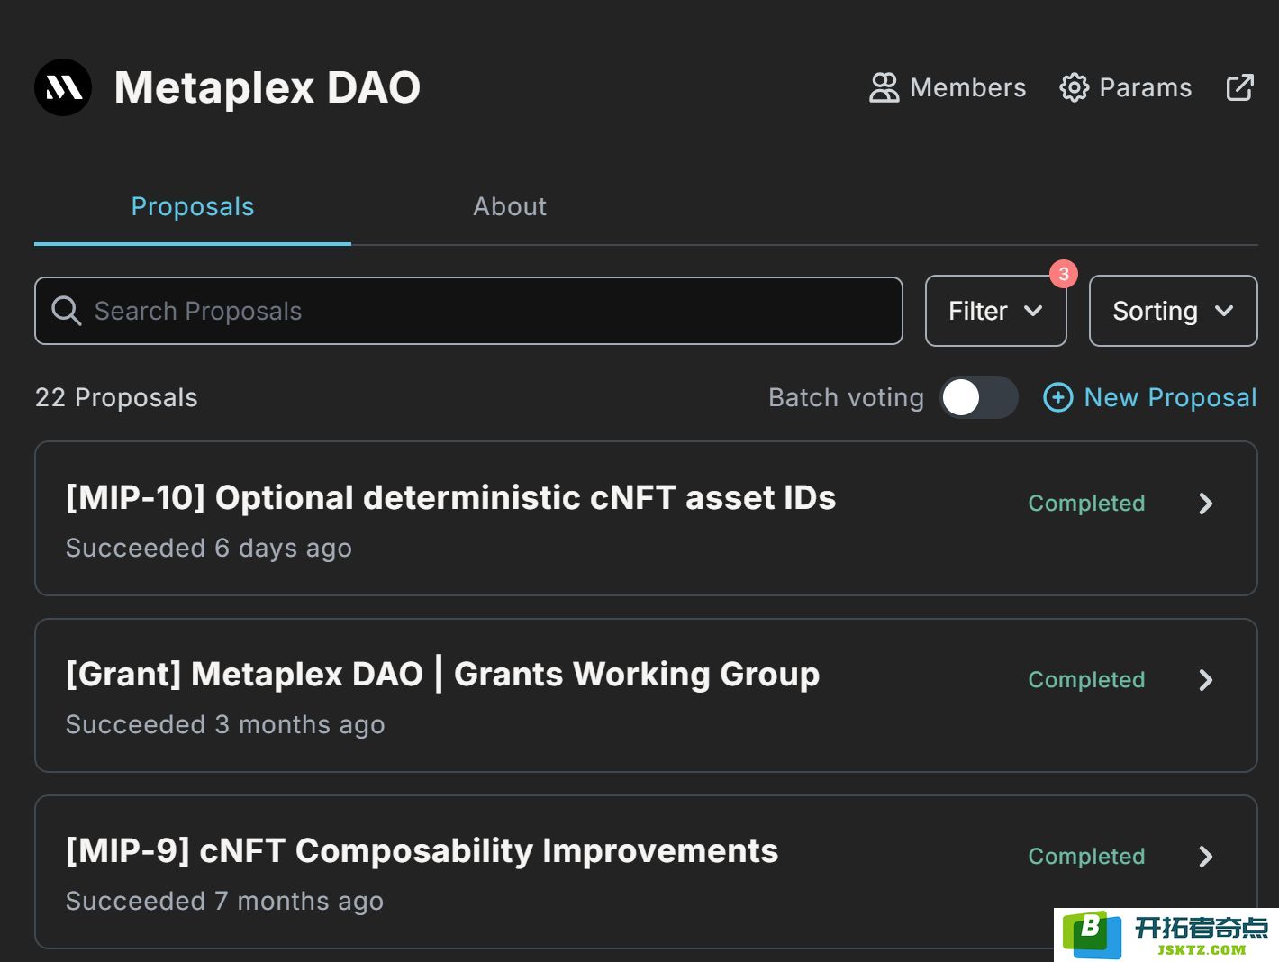Click the red filter count badge

pyautogui.click(x=1064, y=274)
